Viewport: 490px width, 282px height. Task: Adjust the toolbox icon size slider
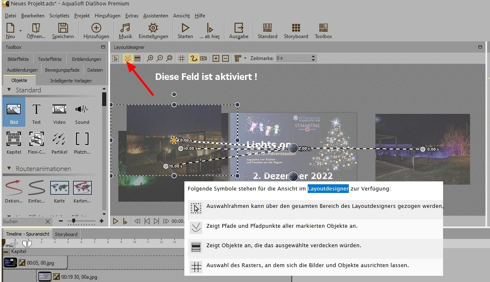click(x=74, y=222)
